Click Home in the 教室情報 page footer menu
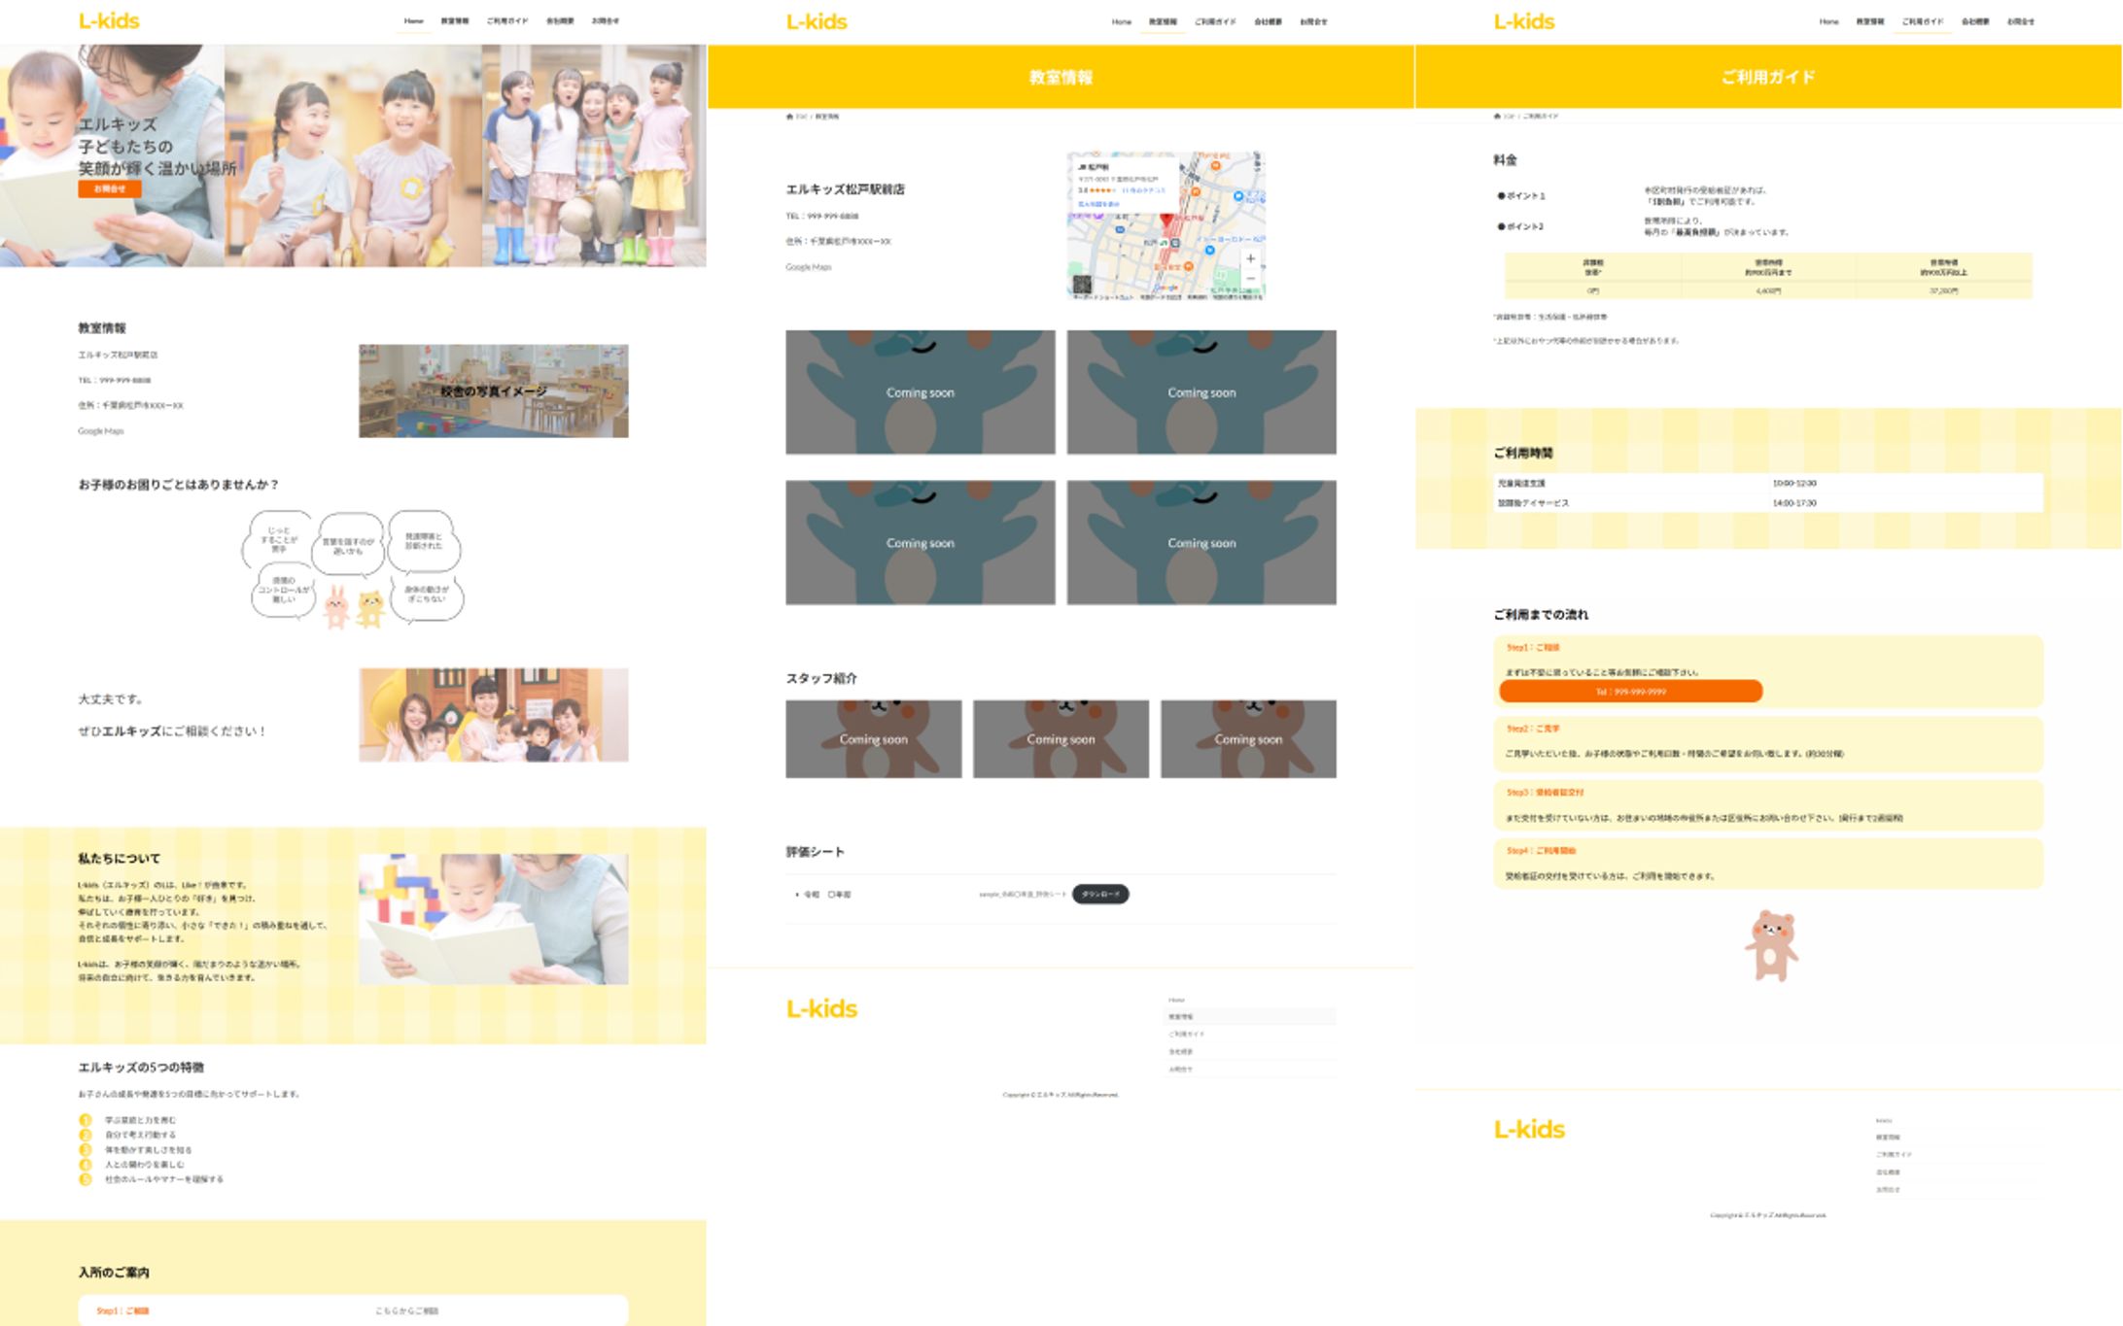 tap(1176, 1000)
